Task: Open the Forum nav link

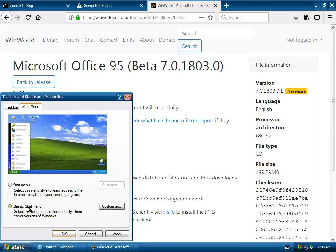Action: (x=72, y=40)
